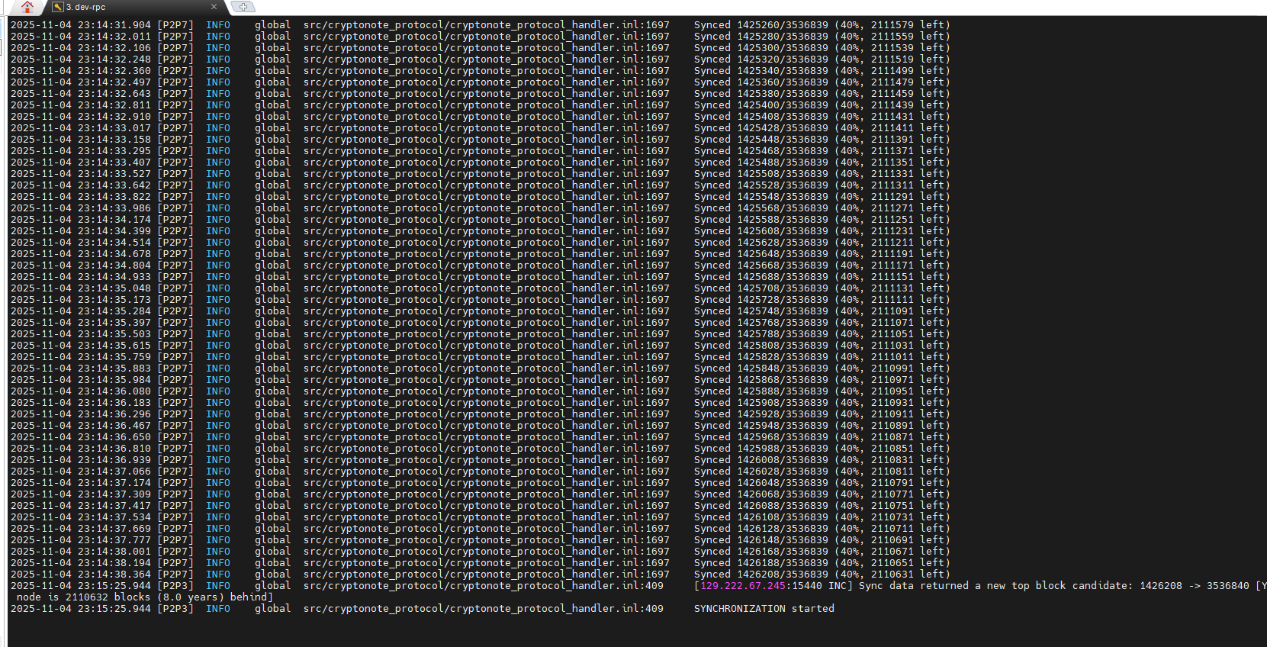1267x647 pixels.
Task: Click timestamp 23:14:33.017
Action: click(114, 128)
